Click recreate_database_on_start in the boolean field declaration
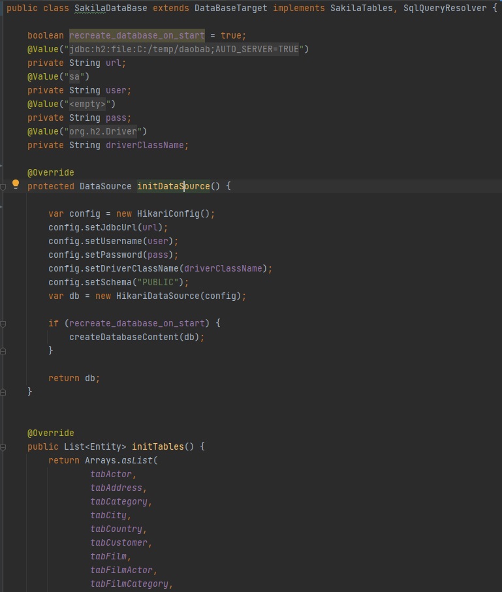502x592 pixels. [x=136, y=35]
